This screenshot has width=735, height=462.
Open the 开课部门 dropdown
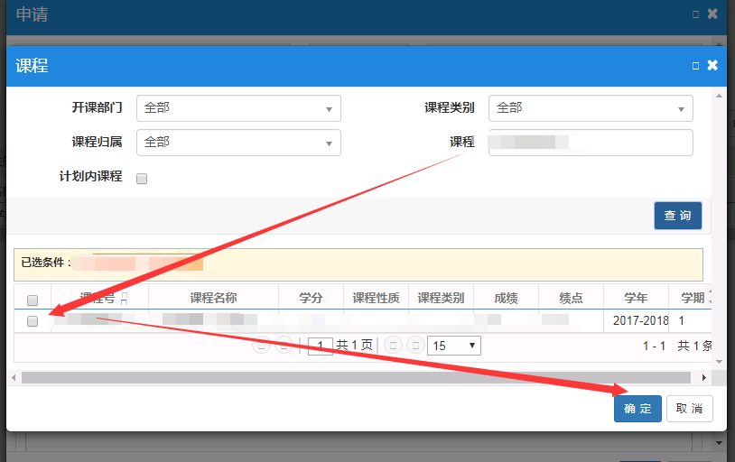[x=238, y=108]
